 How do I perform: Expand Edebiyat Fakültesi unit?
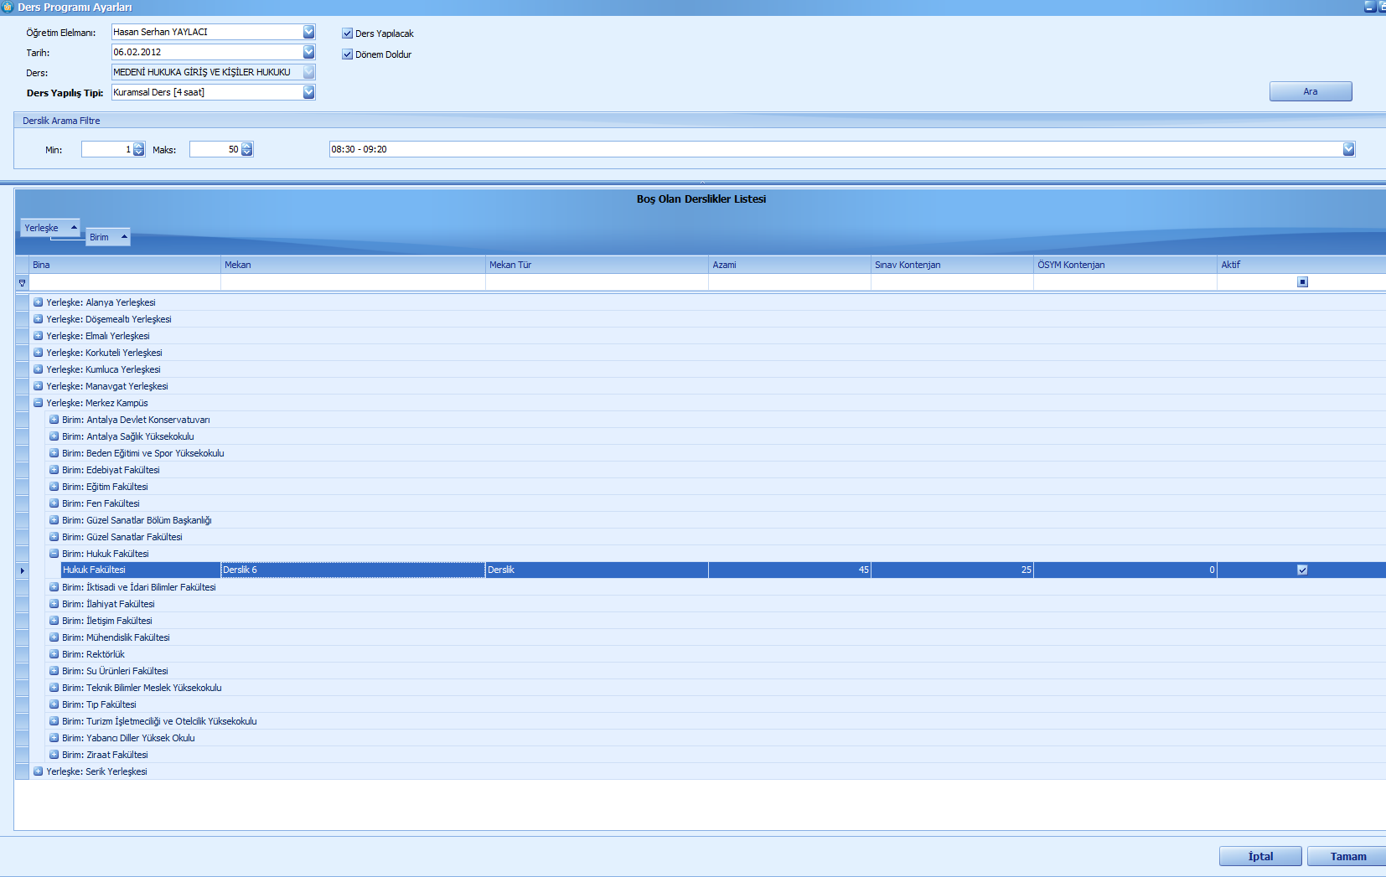pos(54,470)
